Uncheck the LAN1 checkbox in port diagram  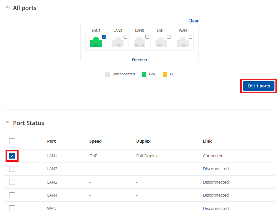[x=104, y=37]
